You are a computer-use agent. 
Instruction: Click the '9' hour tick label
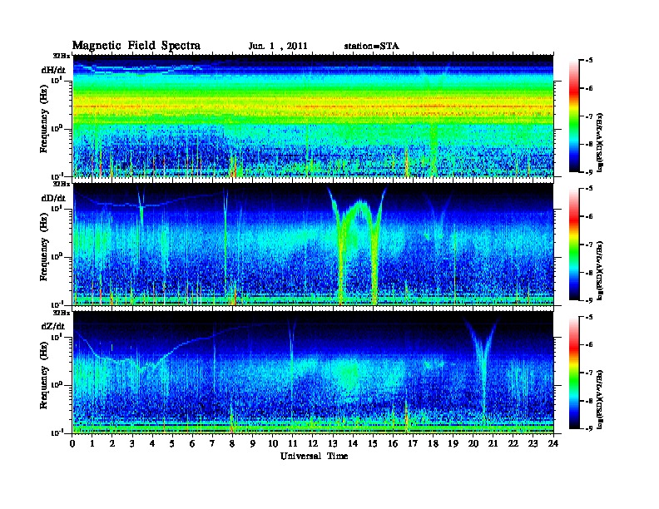[253, 443]
